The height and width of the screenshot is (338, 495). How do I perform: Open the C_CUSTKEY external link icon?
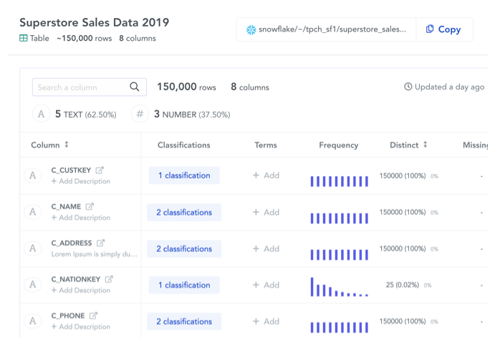pos(100,170)
